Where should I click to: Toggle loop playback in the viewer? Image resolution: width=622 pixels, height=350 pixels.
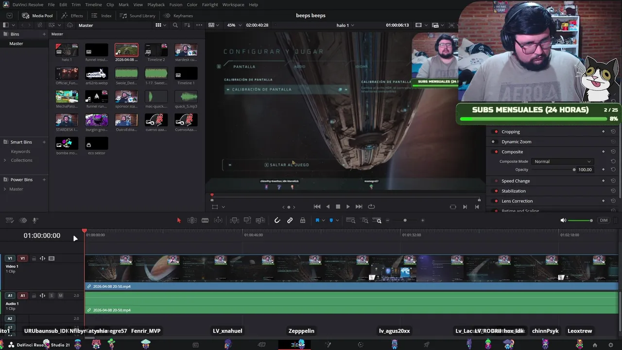371,207
